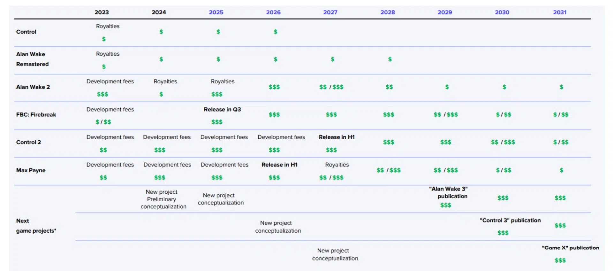The height and width of the screenshot is (271, 613).
Task: Click the Control 2 row label
Action: click(28, 142)
